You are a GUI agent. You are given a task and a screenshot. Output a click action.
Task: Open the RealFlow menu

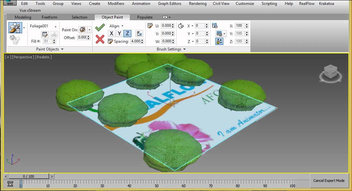[x=307, y=3]
